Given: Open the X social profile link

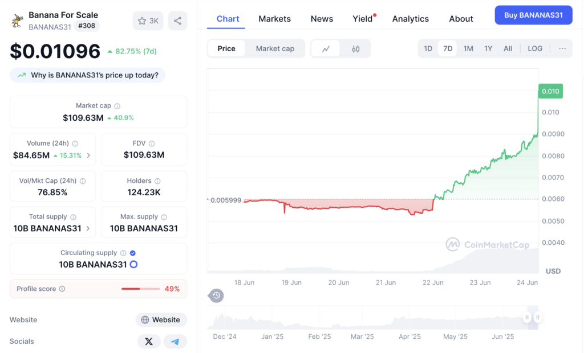Looking at the screenshot, I should pos(149,342).
